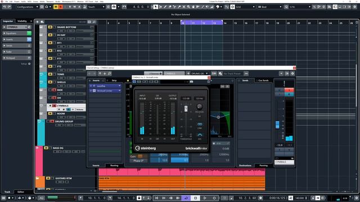Screen dimensions: 360x202
Task: Click the Go to Left Locator transport button
Action: (x=156, y=198)
